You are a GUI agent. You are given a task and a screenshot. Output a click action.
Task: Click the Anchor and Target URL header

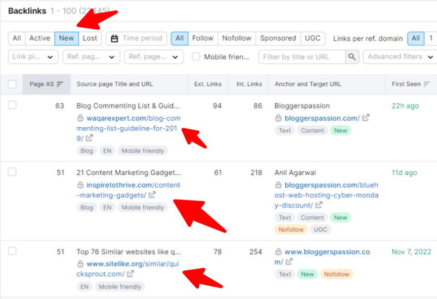tap(307, 84)
